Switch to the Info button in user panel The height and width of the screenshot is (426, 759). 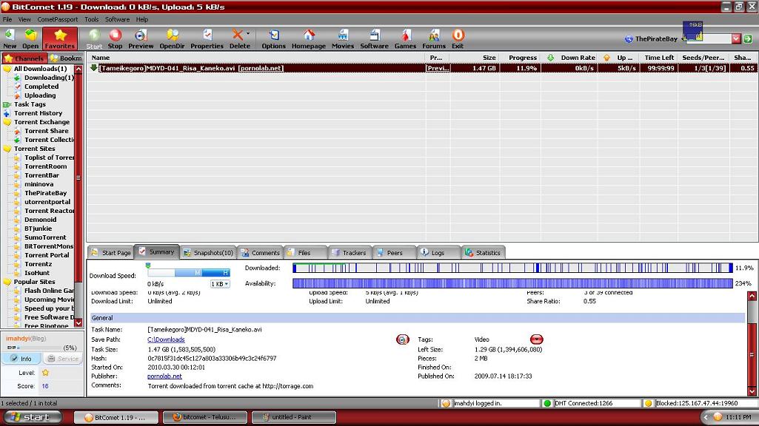tap(21, 359)
